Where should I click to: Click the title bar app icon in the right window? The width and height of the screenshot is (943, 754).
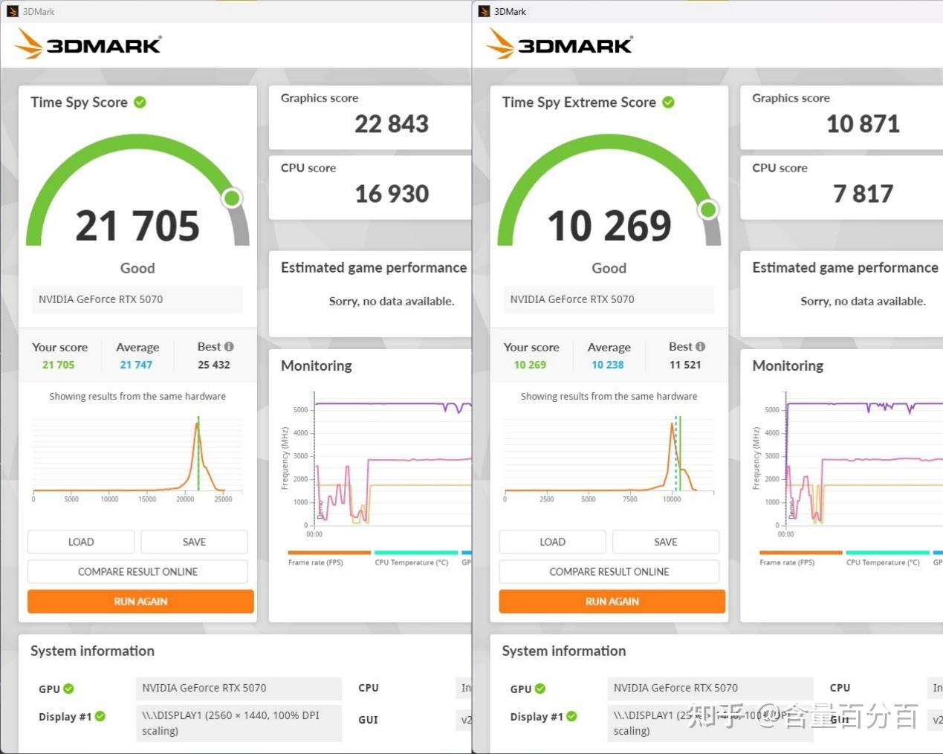485,11
